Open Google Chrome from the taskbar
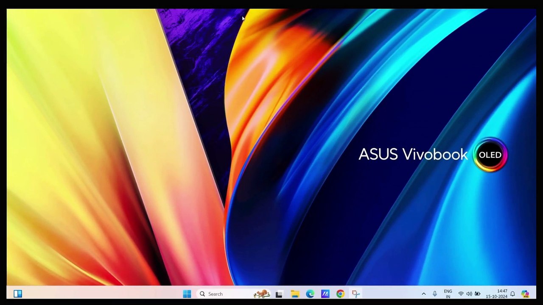 pyautogui.click(x=340, y=294)
